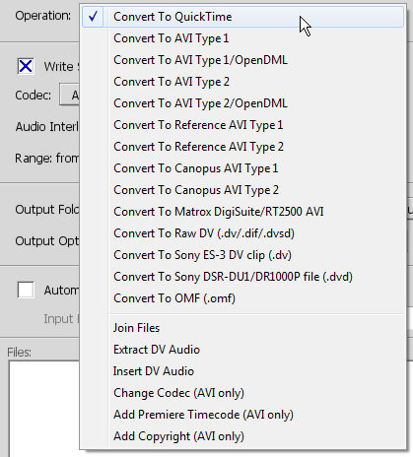
Task: Select Convert To QuickTime option
Action: [242, 17]
